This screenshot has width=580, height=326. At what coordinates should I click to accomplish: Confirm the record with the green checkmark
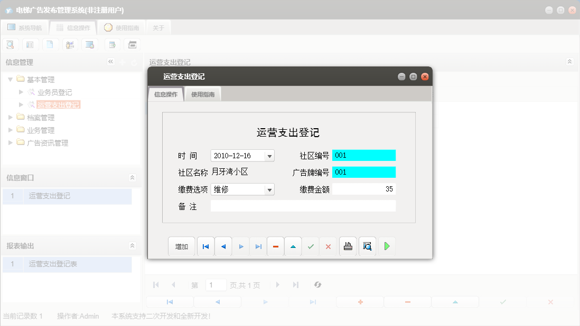pyautogui.click(x=311, y=246)
